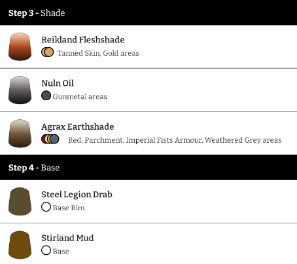Open the Stirland Mud paint name
The width and height of the screenshot is (297, 264).
(67, 238)
